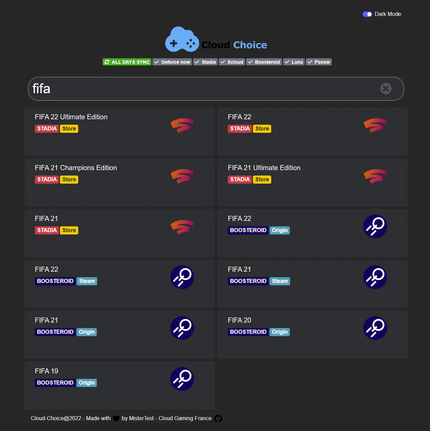
Task: Click Steam tag on FIFA 22 Boosteroid card
Action: [x=87, y=281]
